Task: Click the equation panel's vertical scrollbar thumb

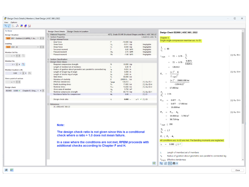Action: (243, 78)
